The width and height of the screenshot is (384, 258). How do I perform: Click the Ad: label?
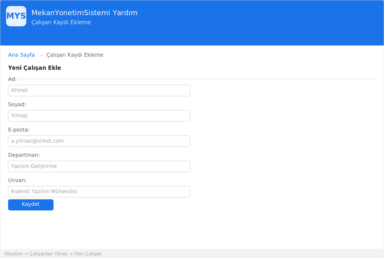[12, 79]
